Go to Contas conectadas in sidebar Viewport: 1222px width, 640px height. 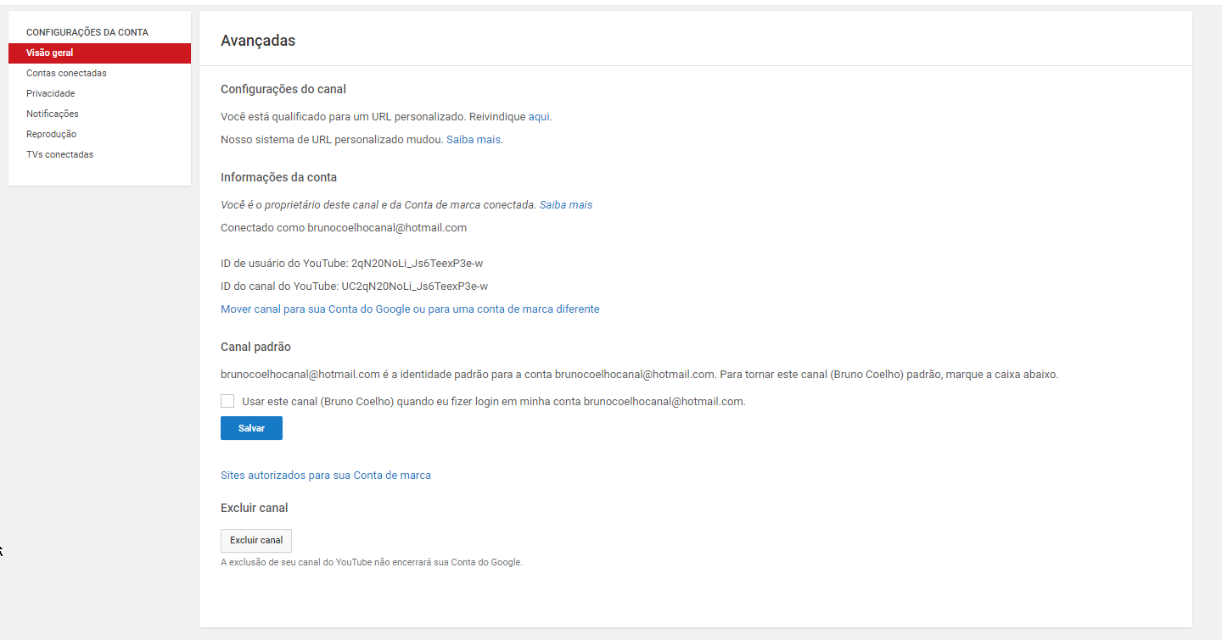[66, 73]
